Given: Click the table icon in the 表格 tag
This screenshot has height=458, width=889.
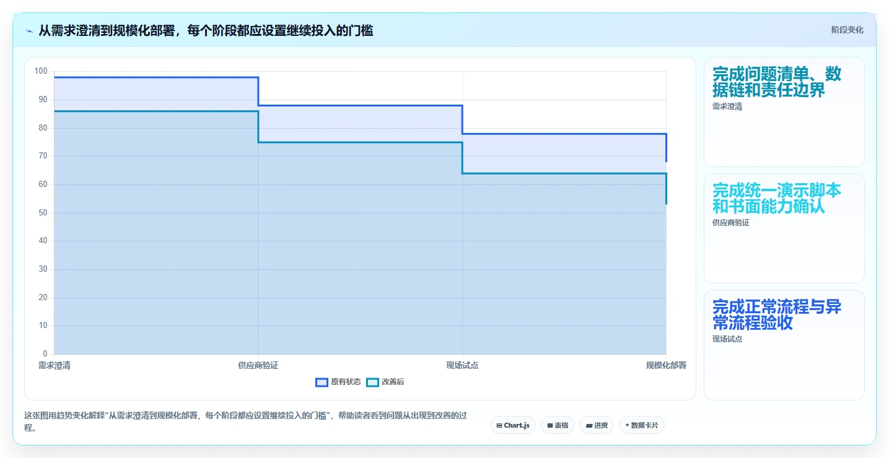Looking at the screenshot, I should [x=550, y=426].
